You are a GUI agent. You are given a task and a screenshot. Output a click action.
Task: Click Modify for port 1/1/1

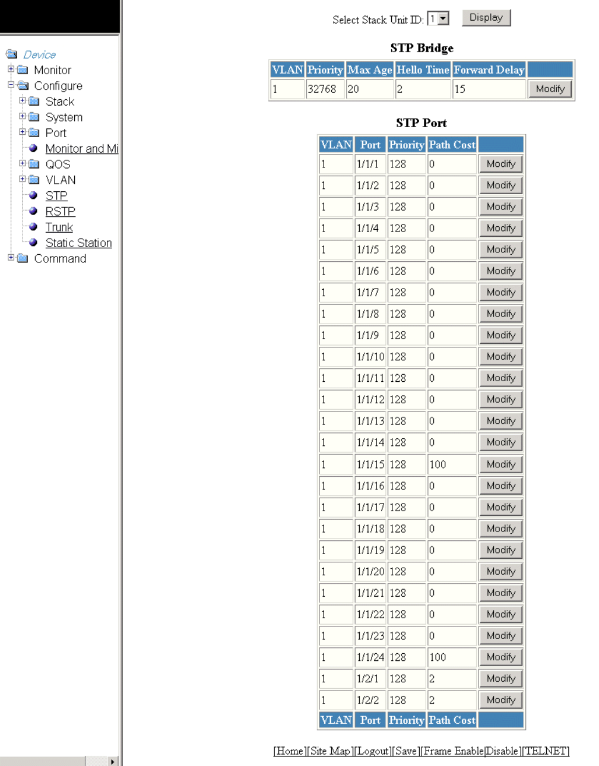coord(501,164)
